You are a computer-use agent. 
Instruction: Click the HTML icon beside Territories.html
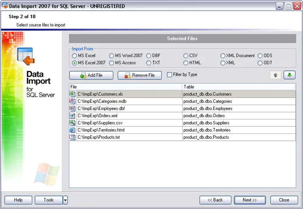tap(73, 130)
